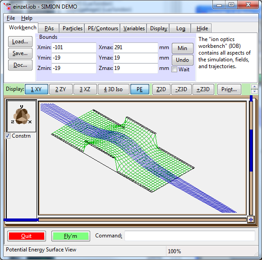Screen dimensions: 262x260
Task: Click the SIMION app icon in title bar
Action: pos(7,7)
